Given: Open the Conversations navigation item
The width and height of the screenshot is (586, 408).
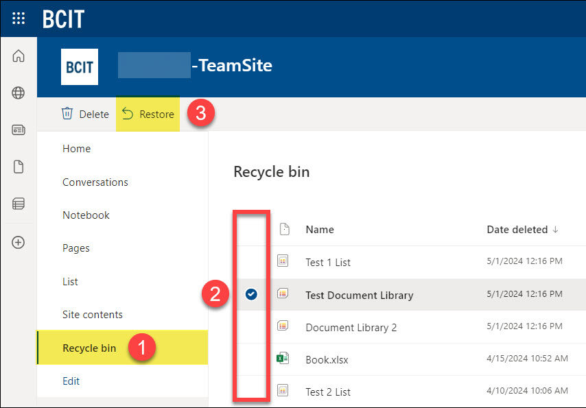Looking at the screenshot, I should tap(95, 182).
